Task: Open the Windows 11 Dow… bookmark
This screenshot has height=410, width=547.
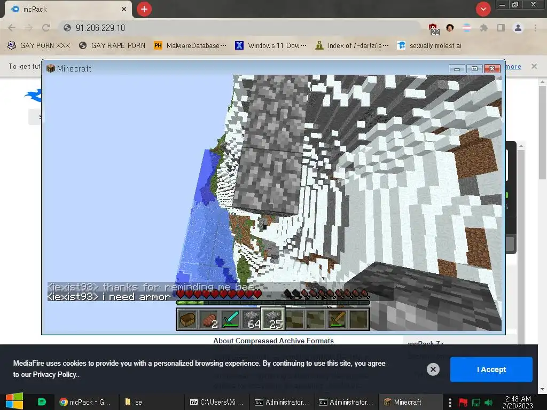Action: [271, 46]
